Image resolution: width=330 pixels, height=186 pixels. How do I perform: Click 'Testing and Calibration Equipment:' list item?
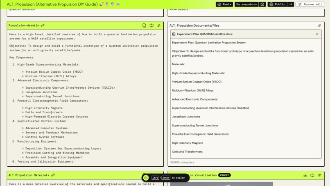(46, 161)
